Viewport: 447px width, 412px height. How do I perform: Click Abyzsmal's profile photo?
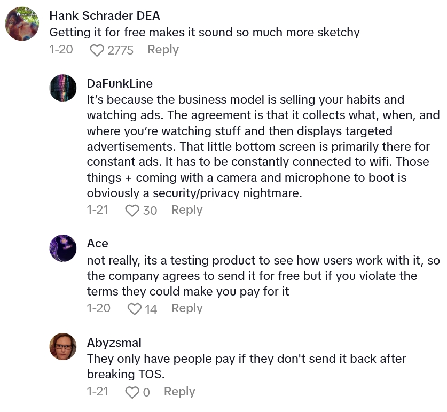tap(63, 346)
